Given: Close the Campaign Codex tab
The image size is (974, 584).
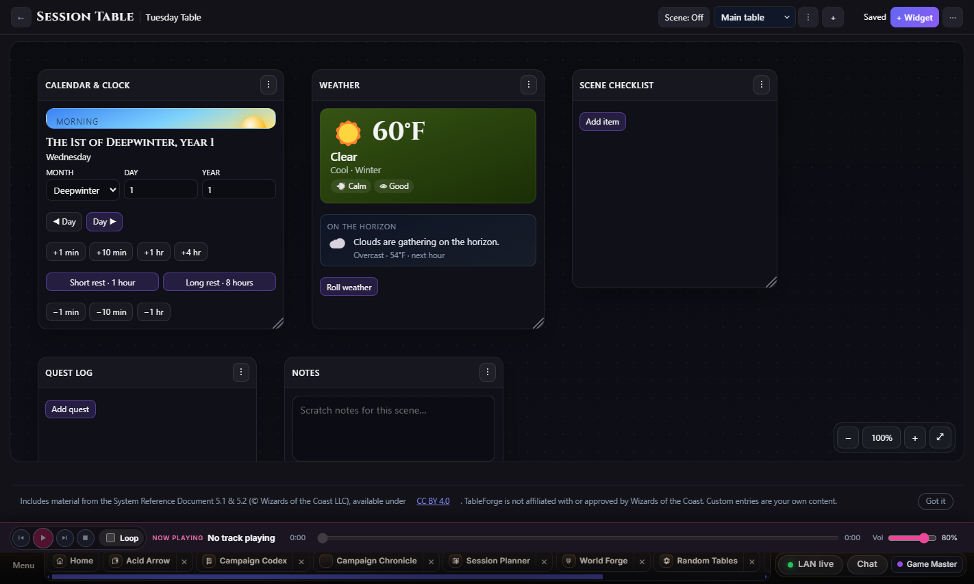Looking at the screenshot, I should 301,561.
